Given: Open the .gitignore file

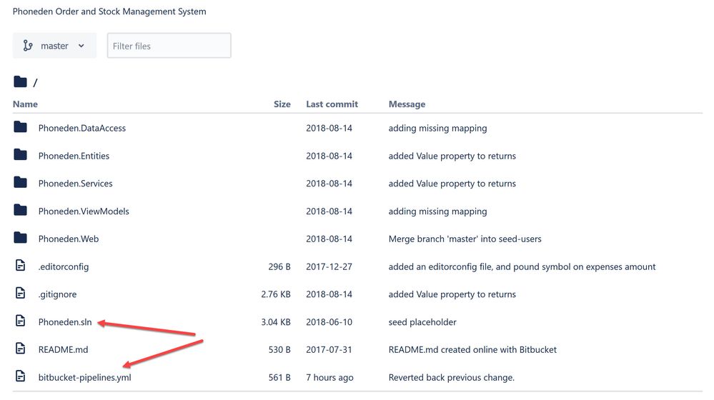Looking at the screenshot, I should pyautogui.click(x=57, y=295).
